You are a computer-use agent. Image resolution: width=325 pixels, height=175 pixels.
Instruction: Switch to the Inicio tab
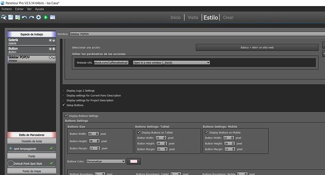[176, 17]
